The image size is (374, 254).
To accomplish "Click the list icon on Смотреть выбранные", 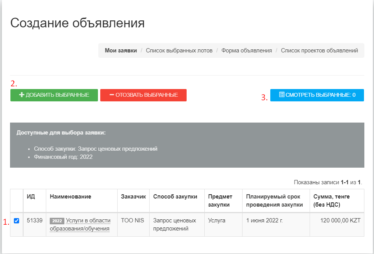I will coord(281,95).
